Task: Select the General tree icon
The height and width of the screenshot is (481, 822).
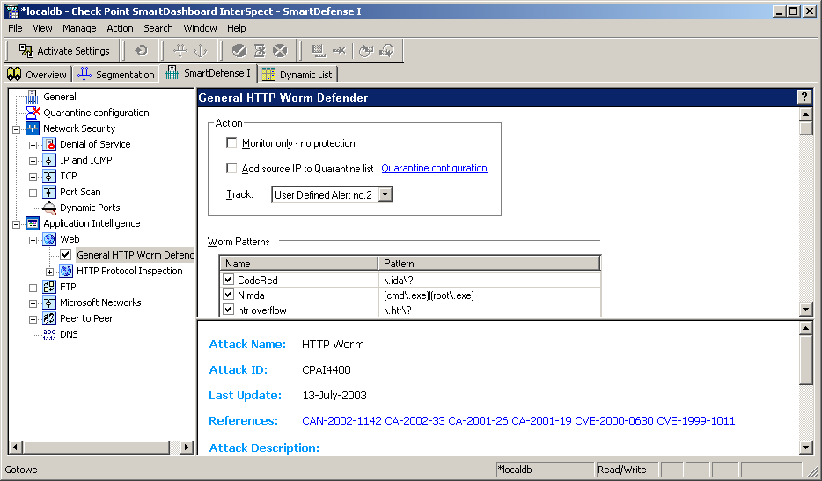Action: 32,97
